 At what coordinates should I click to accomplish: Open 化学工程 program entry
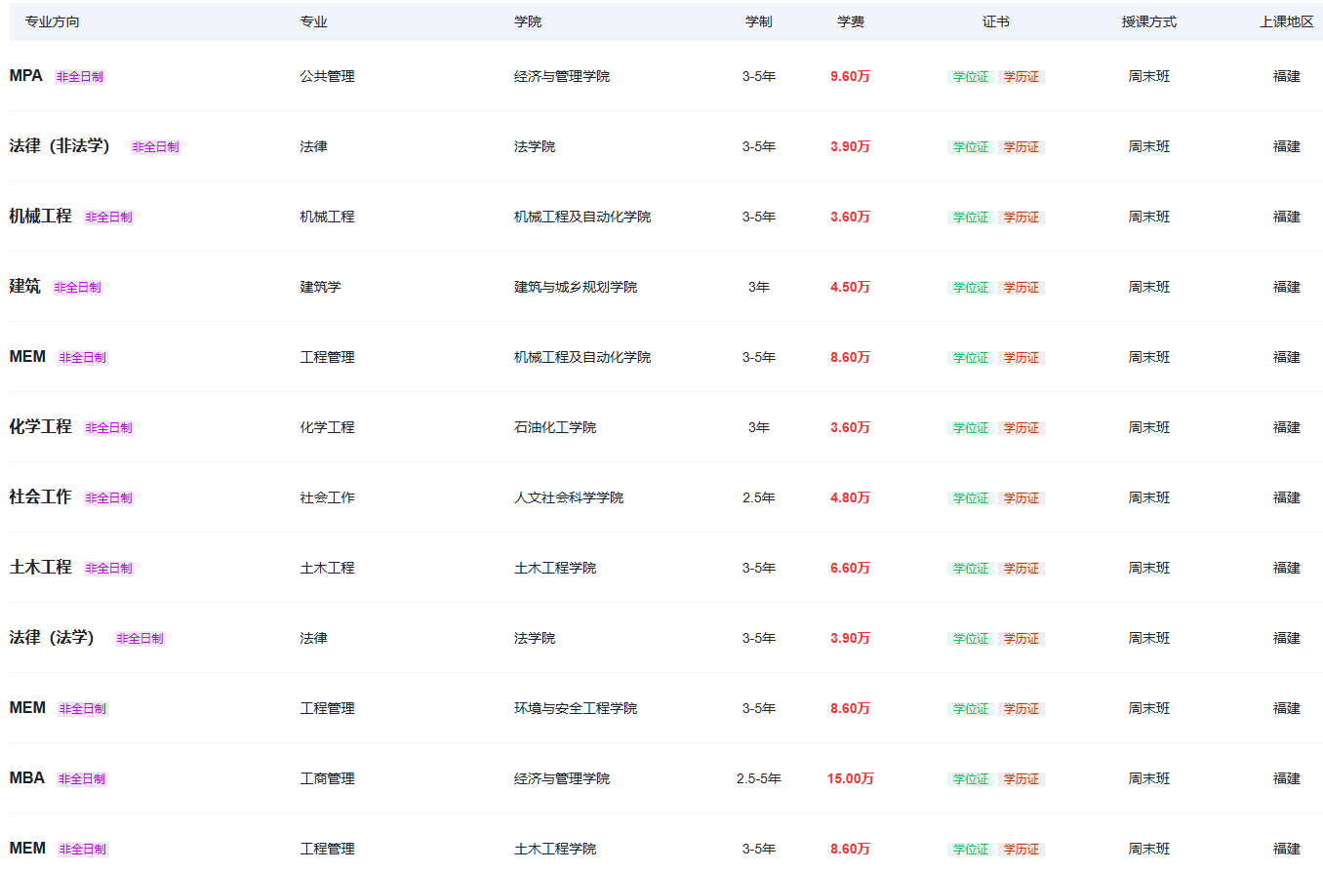pos(40,427)
